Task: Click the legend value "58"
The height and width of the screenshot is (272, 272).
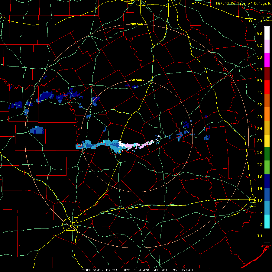Action: pyautogui.click(x=260, y=57)
